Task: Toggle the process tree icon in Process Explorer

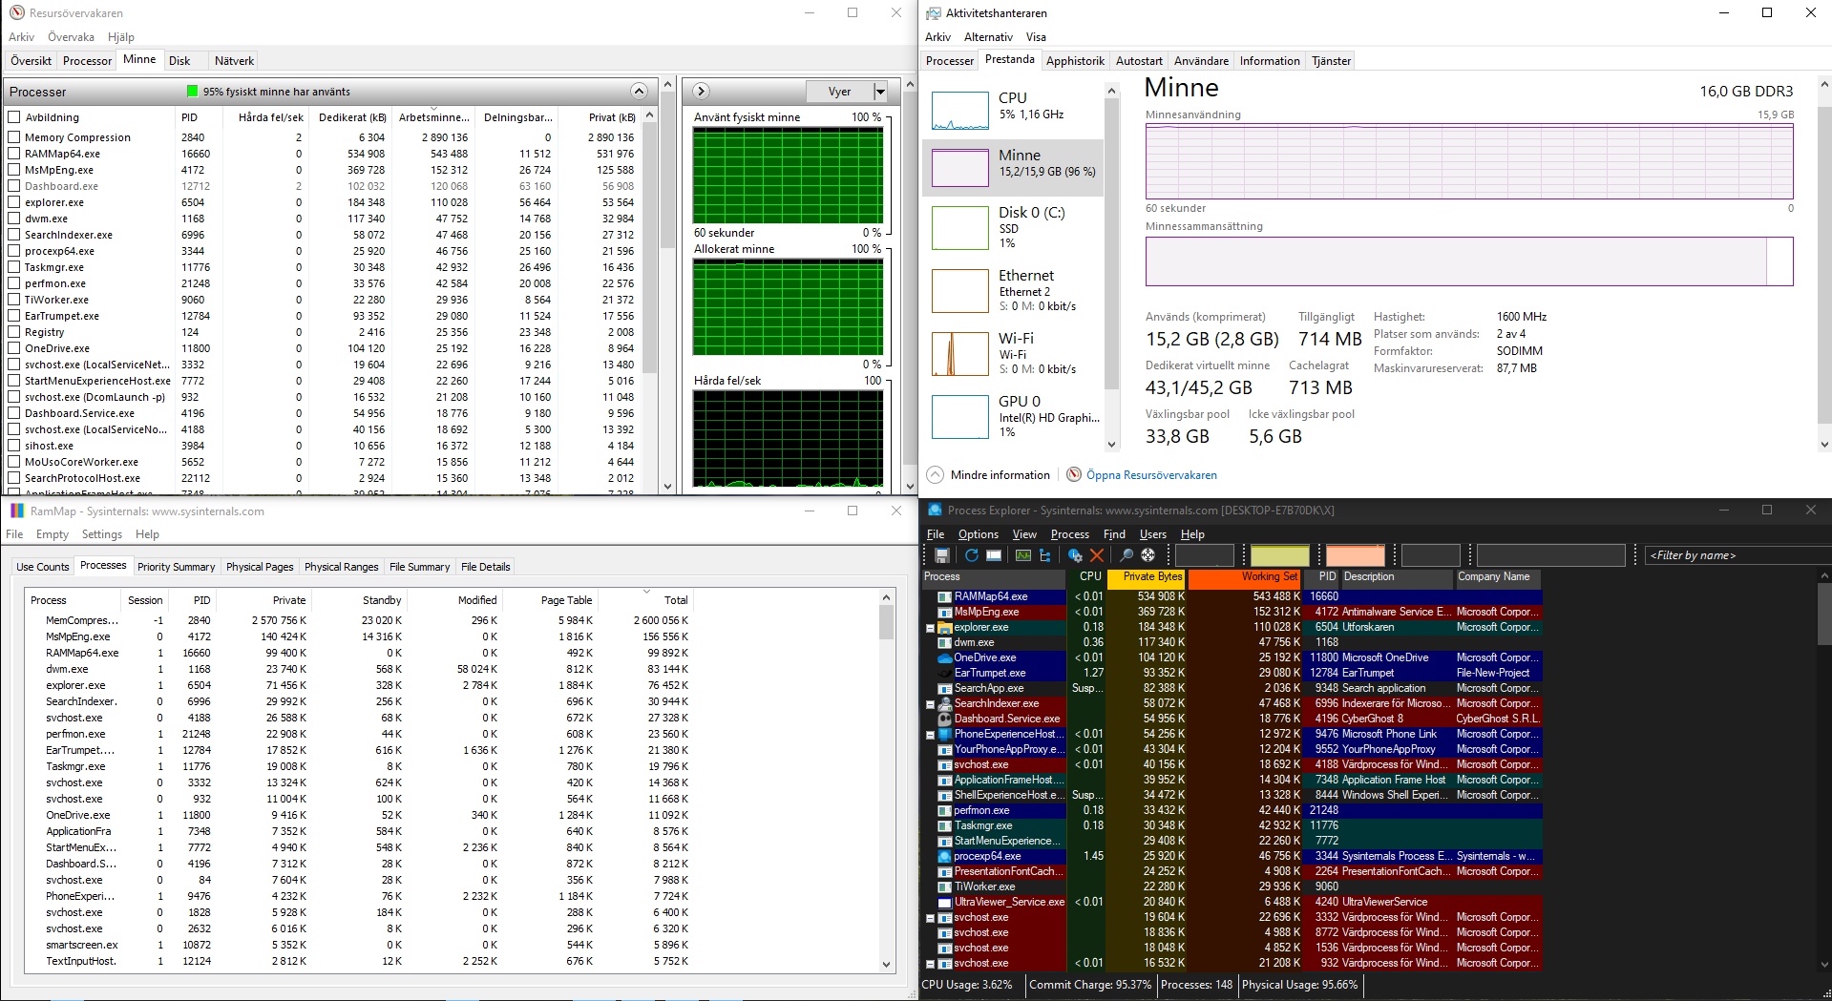Action: point(1045,555)
